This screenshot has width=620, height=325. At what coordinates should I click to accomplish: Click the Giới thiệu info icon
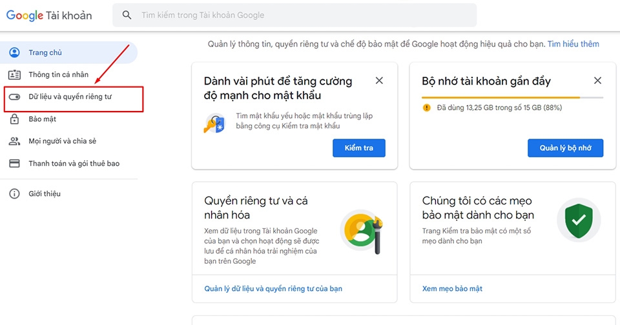point(14,194)
